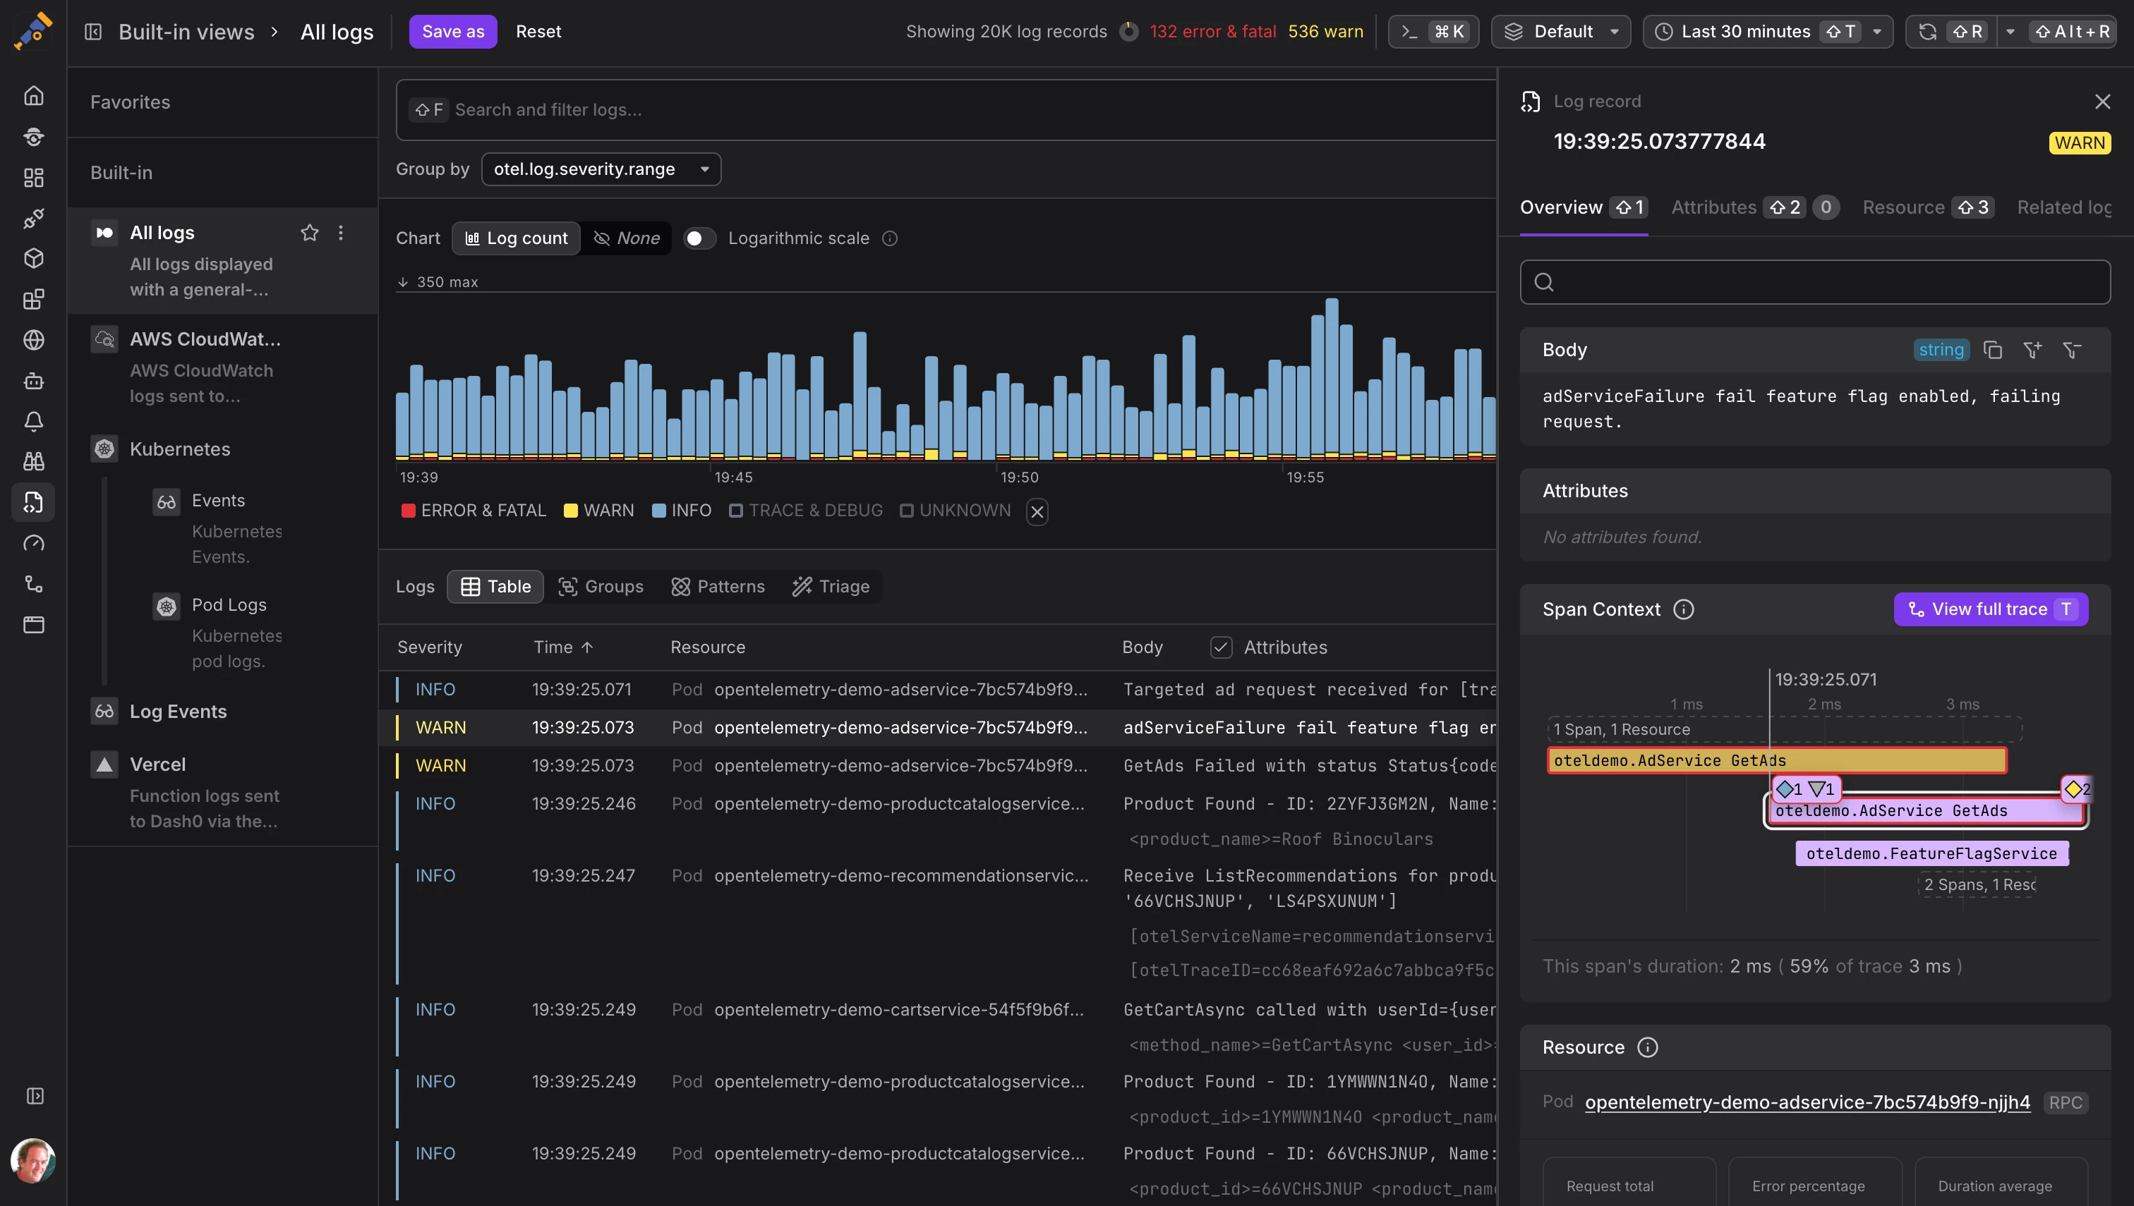Image resolution: width=2134 pixels, height=1206 pixels.
Task: Click the home icon in left sidebar
Action: coord(33,95)
